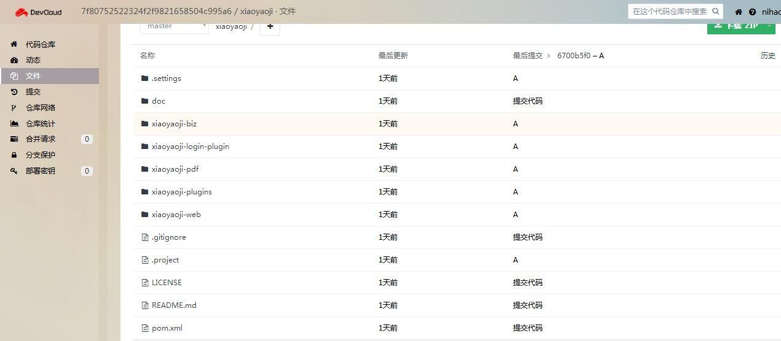Open the pom.xml file link
This screenshot has width=781, height=341.
167,328
